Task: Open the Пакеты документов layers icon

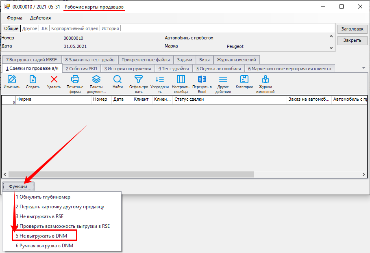Action: coord(96,80)
